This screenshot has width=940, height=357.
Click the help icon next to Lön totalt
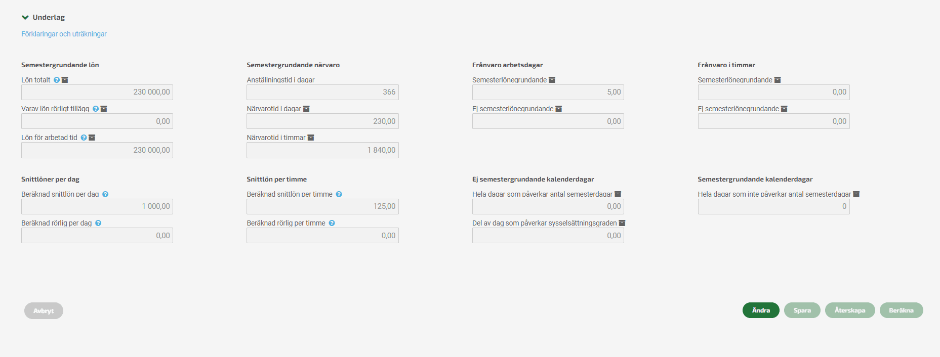(x=57, y=80)
